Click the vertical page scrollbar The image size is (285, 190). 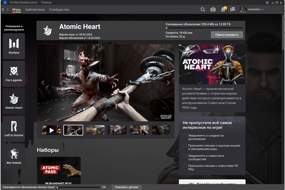point(283,33)
